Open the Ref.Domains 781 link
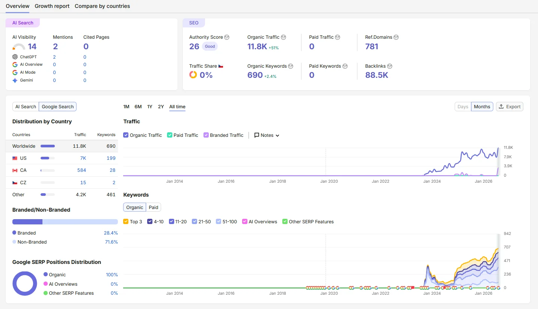This screenshot has height=309, width=538. coord(372,47)
